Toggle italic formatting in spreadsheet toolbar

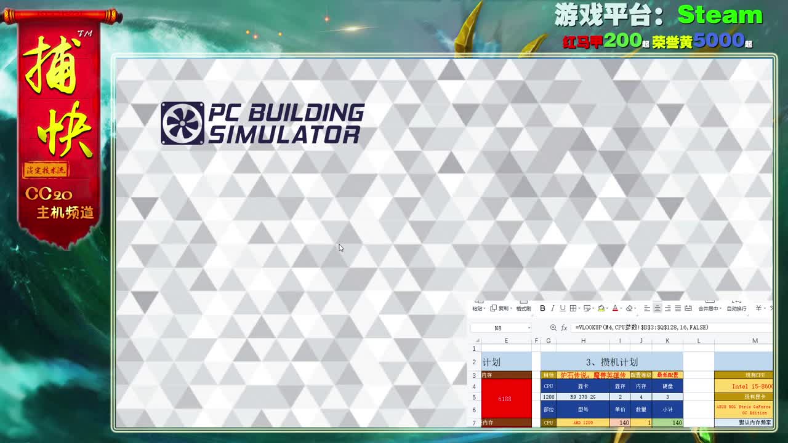pyautogui.click(x=552, y=308)
